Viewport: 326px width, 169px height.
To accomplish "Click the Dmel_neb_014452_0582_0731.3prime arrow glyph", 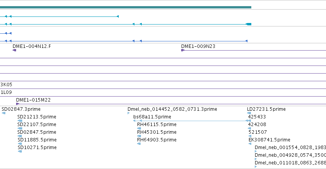I will (128, 113).
